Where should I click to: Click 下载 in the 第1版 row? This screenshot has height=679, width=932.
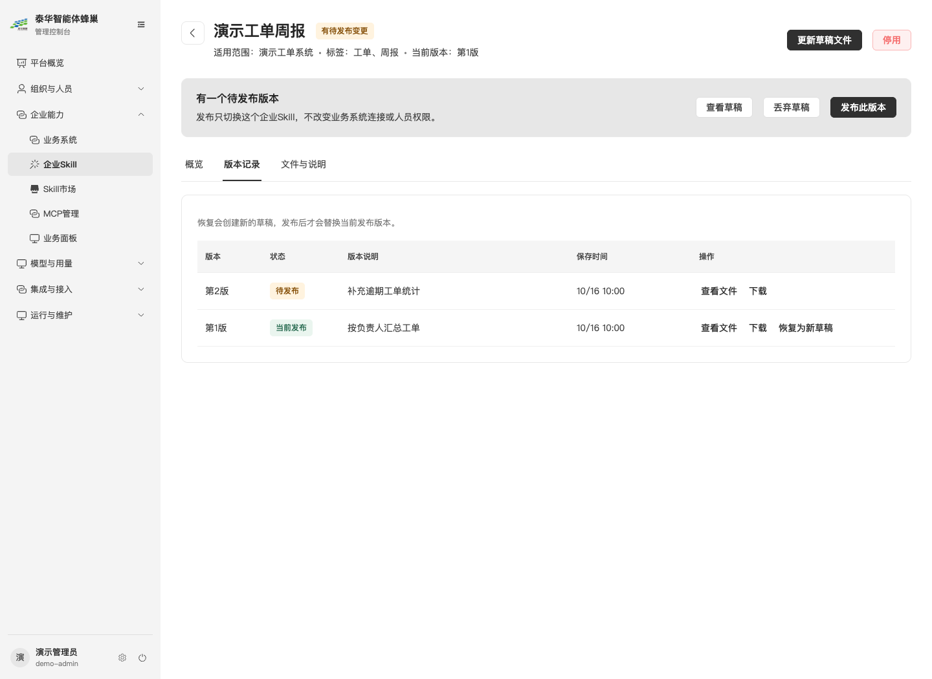[x=758, y=328]
